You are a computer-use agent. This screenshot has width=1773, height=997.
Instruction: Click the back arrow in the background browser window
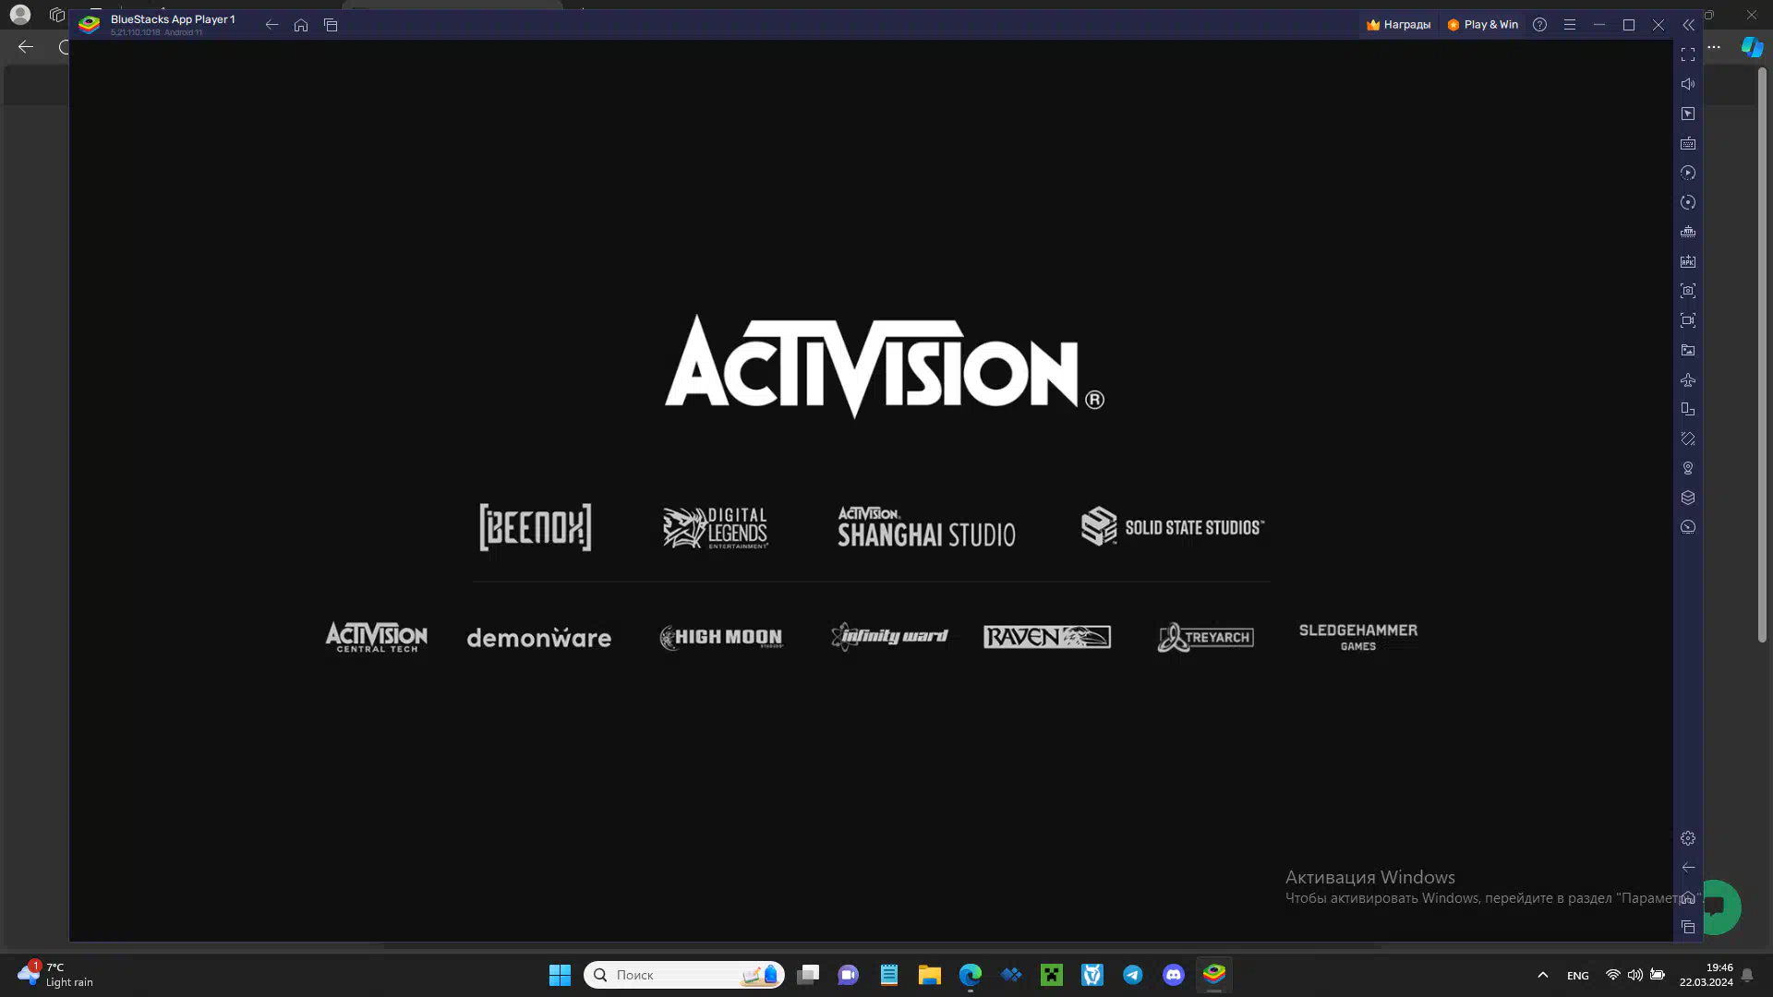26,47
